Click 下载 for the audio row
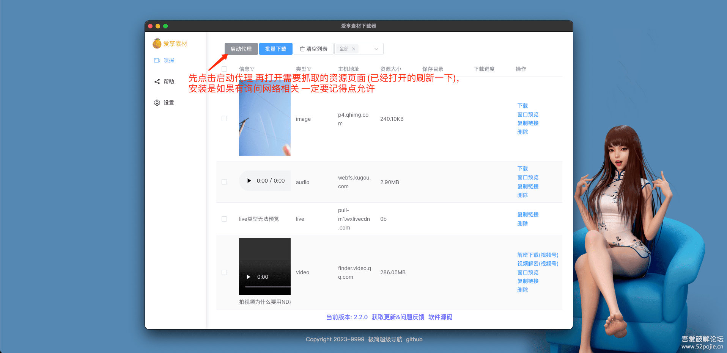This screenshot has width=727, height=353. click(x=522, y=169)
